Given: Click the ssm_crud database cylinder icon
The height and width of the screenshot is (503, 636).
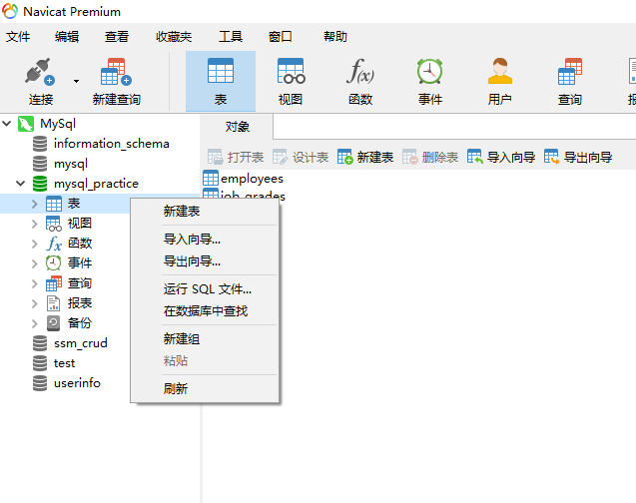Looking at the screenshot, I should click(40, 343).
